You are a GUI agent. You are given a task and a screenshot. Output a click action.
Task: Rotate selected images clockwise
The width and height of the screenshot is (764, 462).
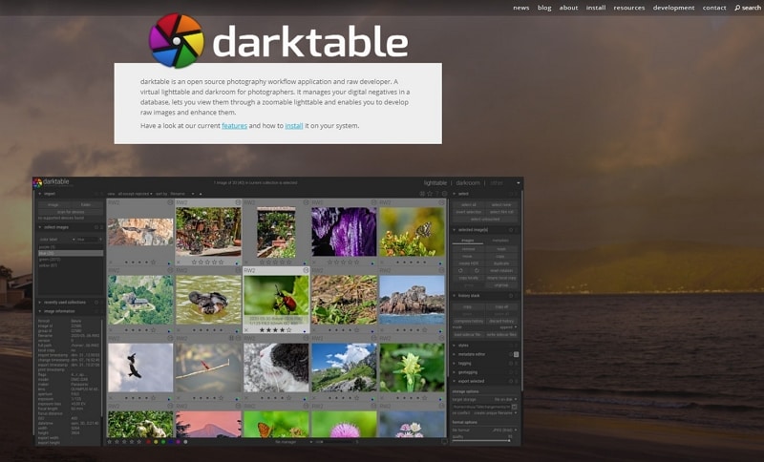477,270
